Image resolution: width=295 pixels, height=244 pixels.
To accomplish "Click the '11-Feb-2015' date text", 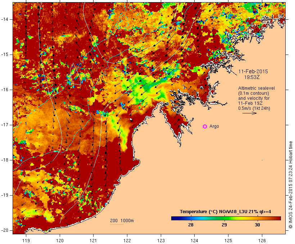I will tap(253, 71).
